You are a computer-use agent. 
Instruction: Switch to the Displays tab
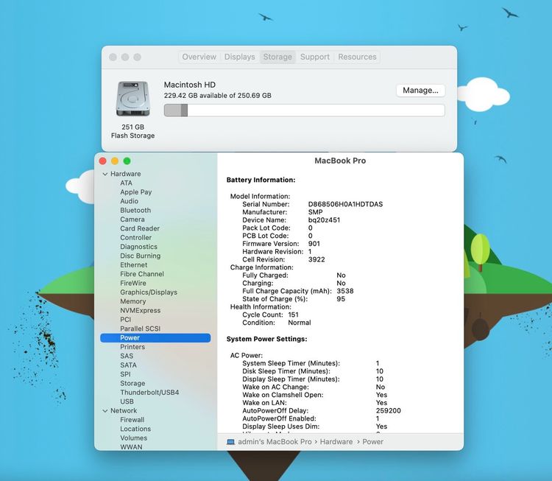pyautogui.click(x=240, y=57)
